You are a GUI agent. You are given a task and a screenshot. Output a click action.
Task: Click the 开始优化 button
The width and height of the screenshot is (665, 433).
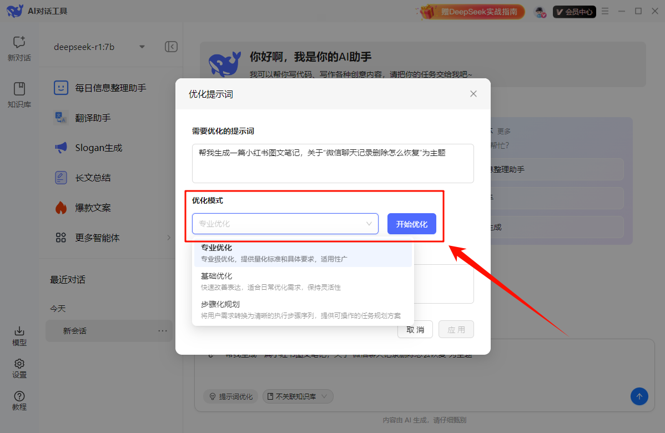pos(411,224)
